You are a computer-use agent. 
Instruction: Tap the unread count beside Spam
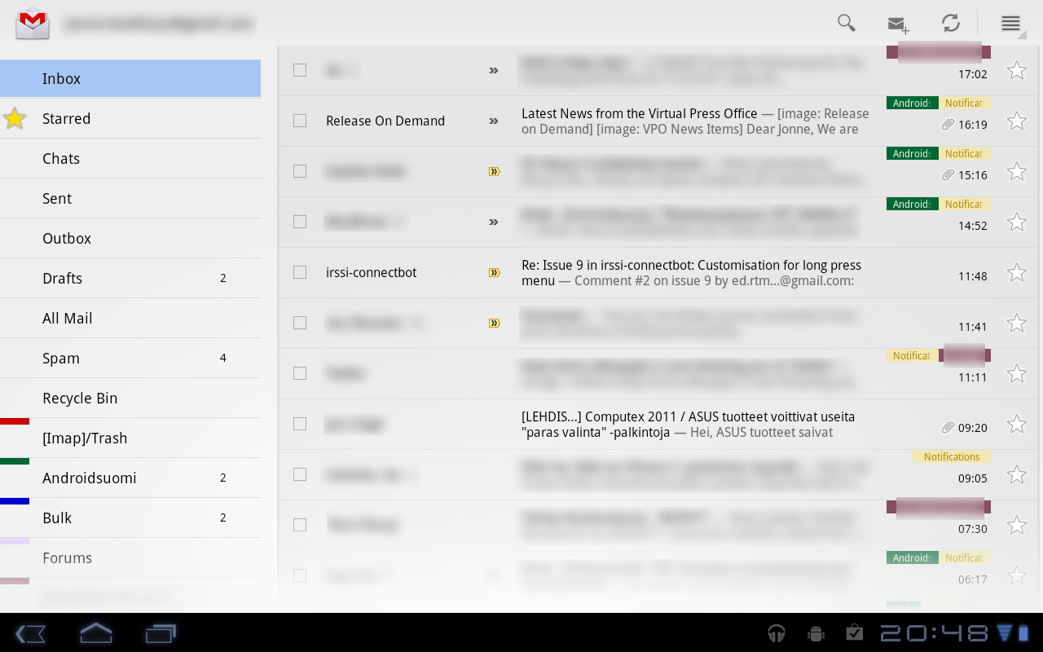pos(223,358)
